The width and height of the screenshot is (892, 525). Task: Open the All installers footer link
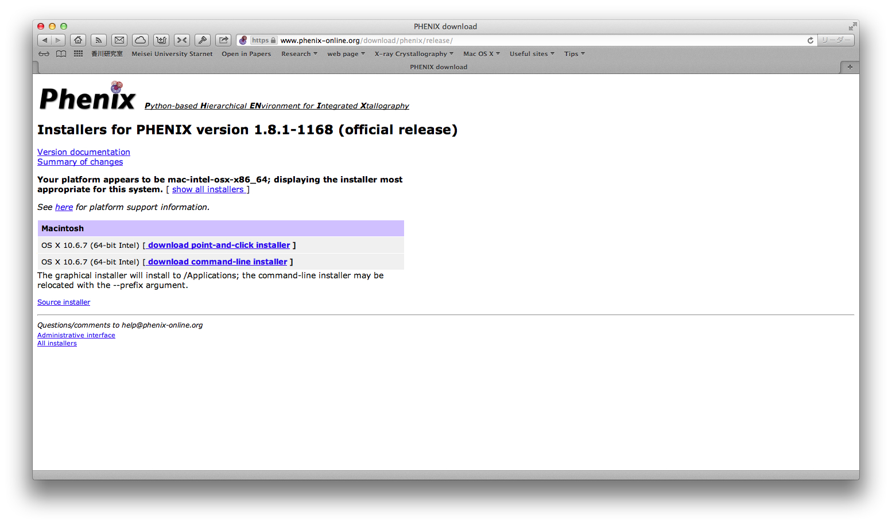(x=57, y=343)
